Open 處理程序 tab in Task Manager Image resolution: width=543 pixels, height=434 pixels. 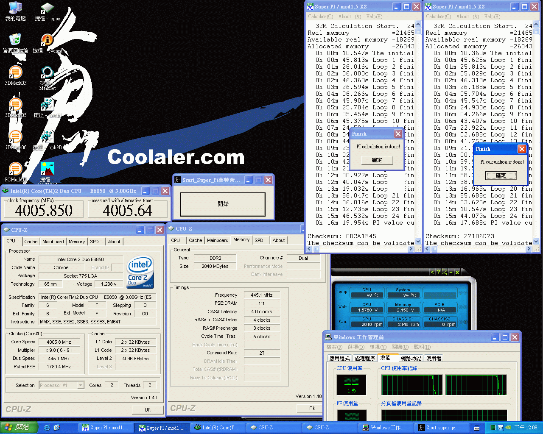coord(365,358)
